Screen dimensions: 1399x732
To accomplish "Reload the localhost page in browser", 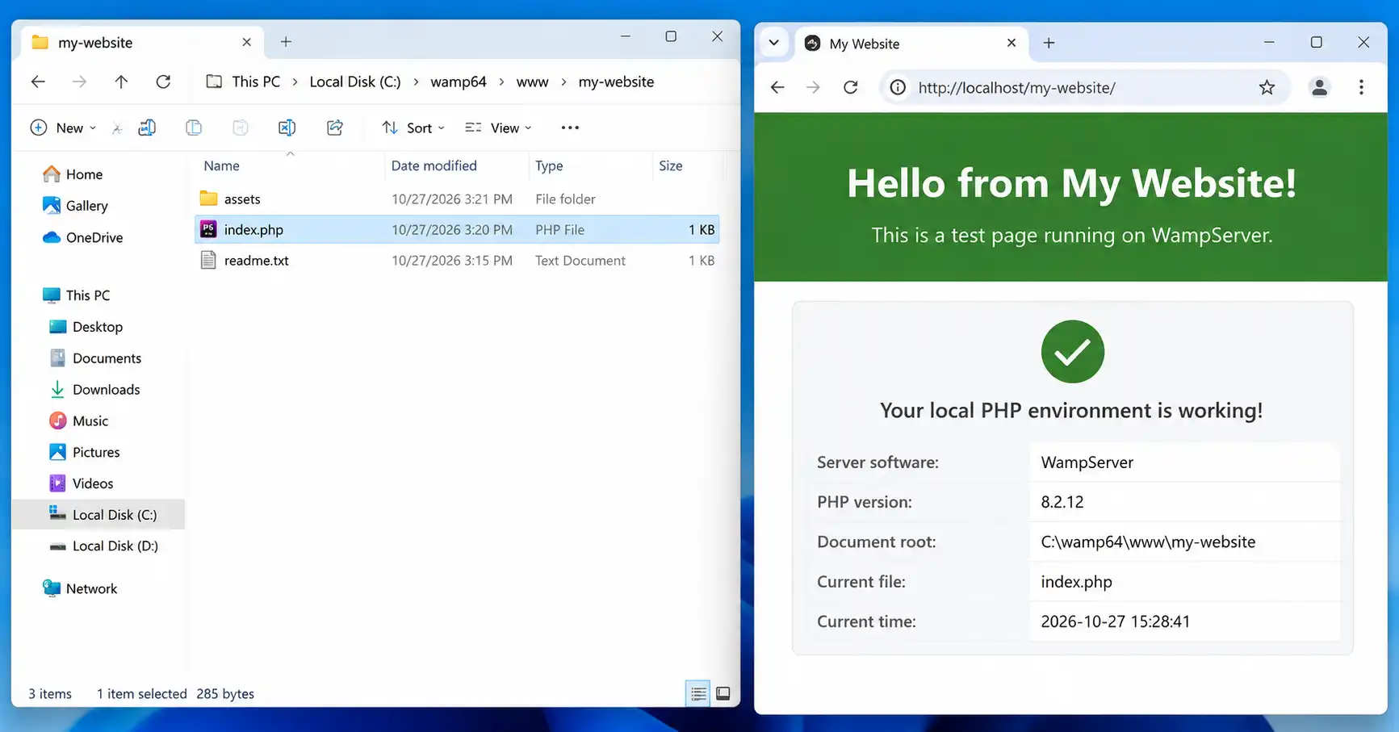I will coord(851,87).
